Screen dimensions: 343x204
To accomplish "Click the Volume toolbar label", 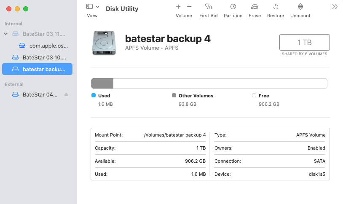I will coord(184,16).
